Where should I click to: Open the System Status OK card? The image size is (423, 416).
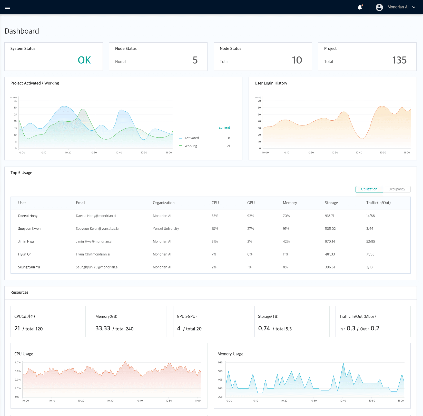click(54, 56)
